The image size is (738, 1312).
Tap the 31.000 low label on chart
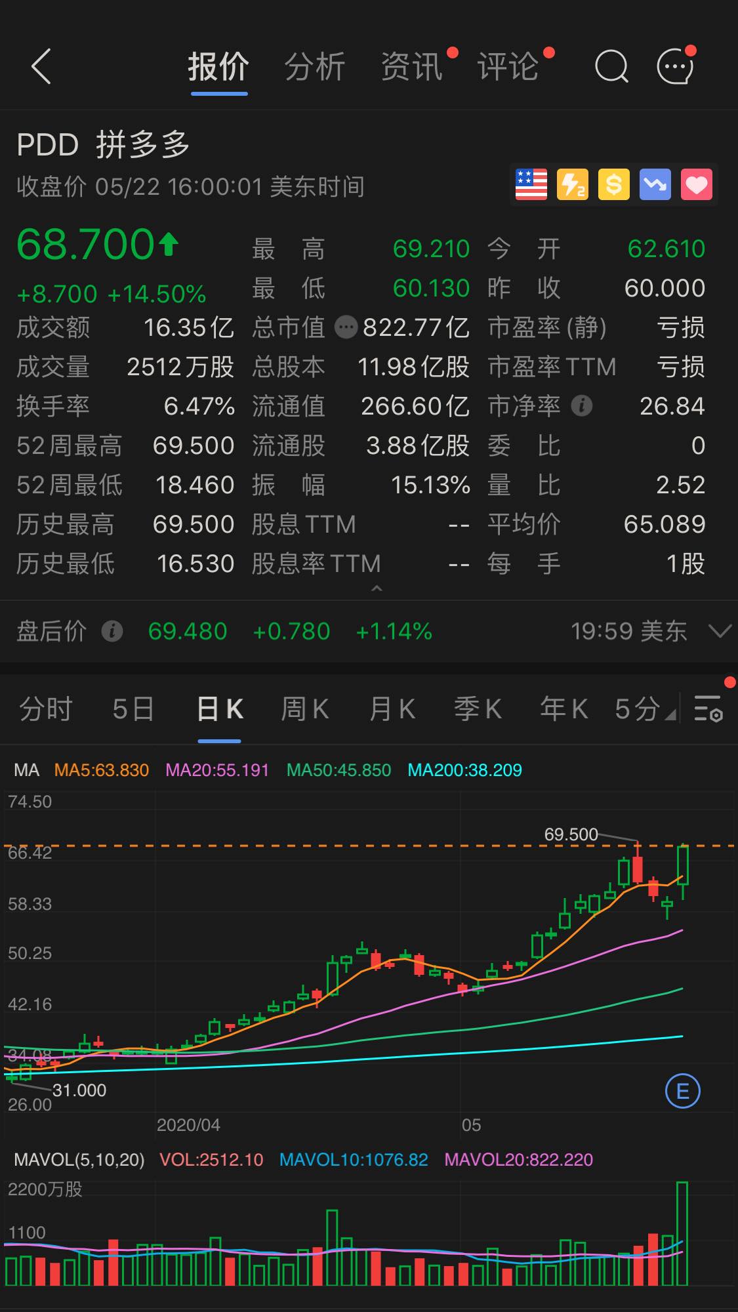[x=79, y=1090]
